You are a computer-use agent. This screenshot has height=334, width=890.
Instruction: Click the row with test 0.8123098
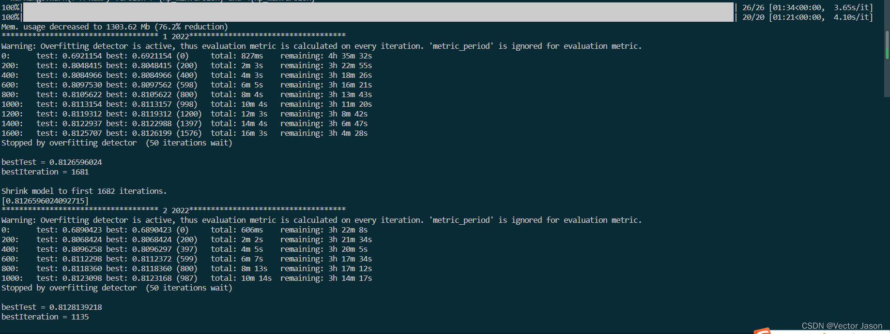[x=186, y=278]
